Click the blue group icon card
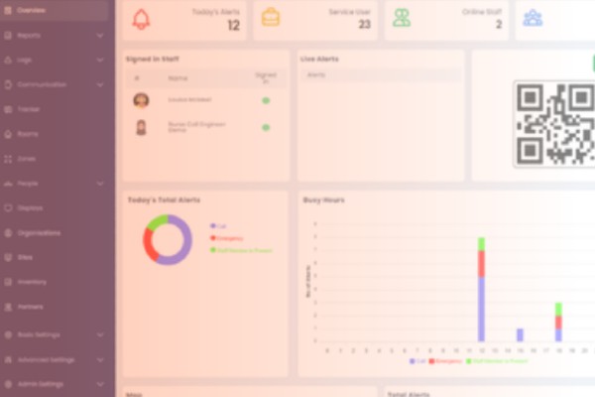 click(533, 18)
